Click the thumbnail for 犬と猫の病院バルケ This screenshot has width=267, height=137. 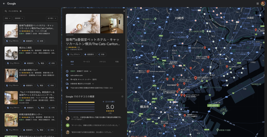tap(11, 75)
